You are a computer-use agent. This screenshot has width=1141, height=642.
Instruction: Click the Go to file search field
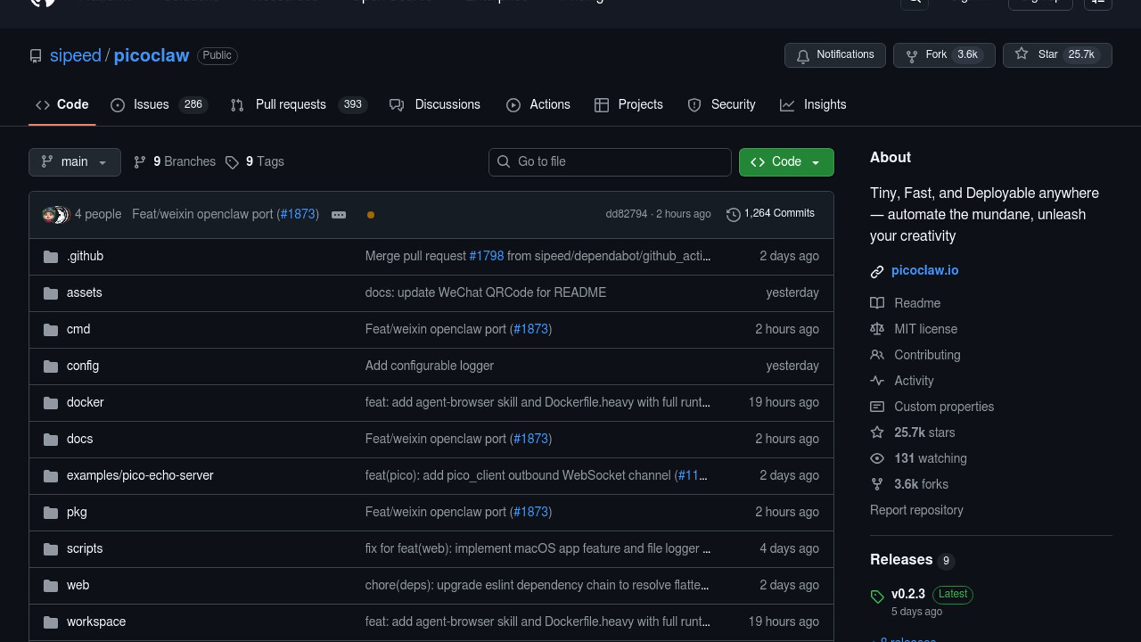[610, 162]
